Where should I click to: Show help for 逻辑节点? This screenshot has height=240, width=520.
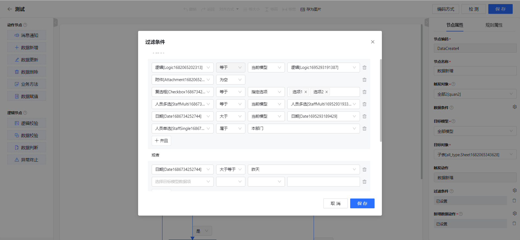tap(25, 113)
